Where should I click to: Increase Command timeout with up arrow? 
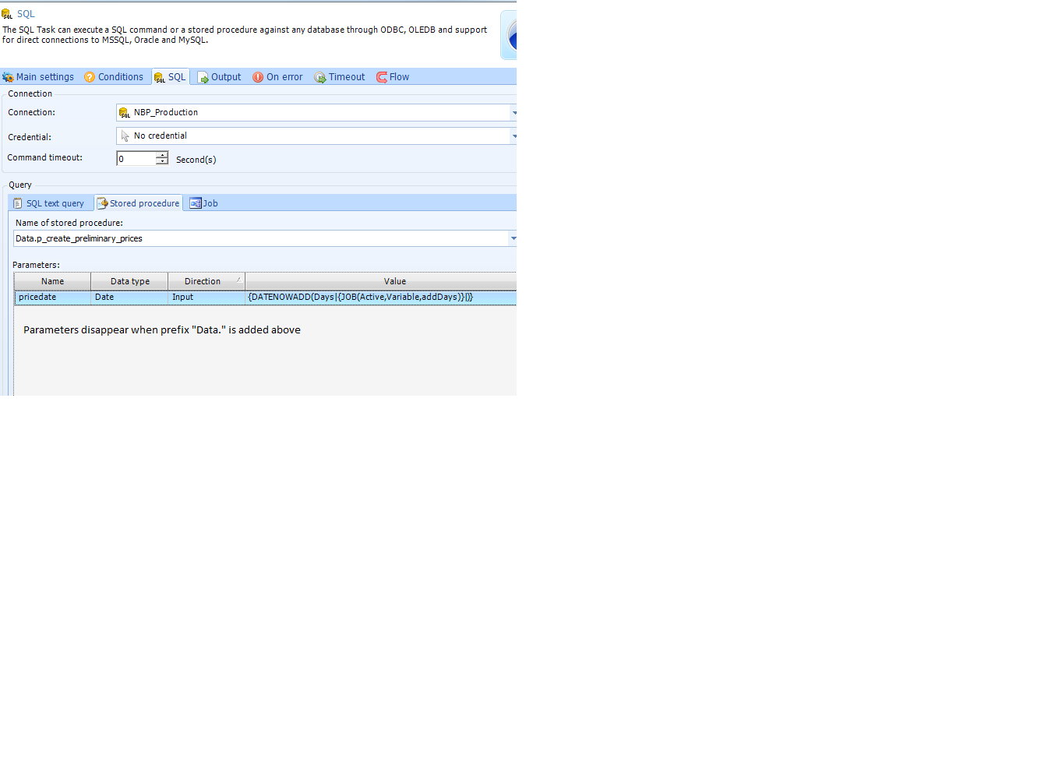(x=162, y=155)
